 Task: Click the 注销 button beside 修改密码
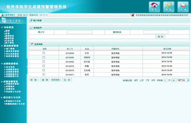coord(67,80)
